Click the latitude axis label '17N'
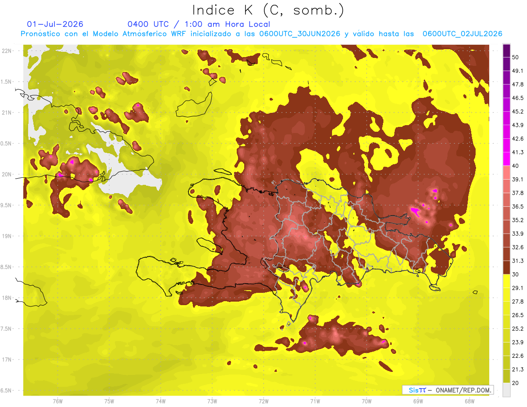The image size is (527, 407). click(x=7, y=360)
